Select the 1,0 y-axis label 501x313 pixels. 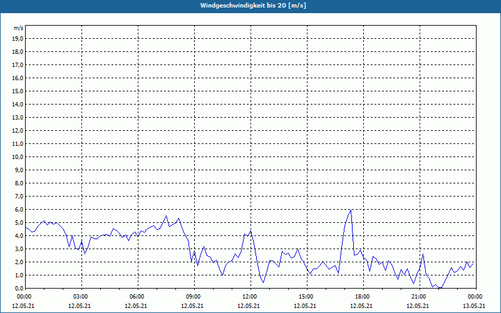19,275
